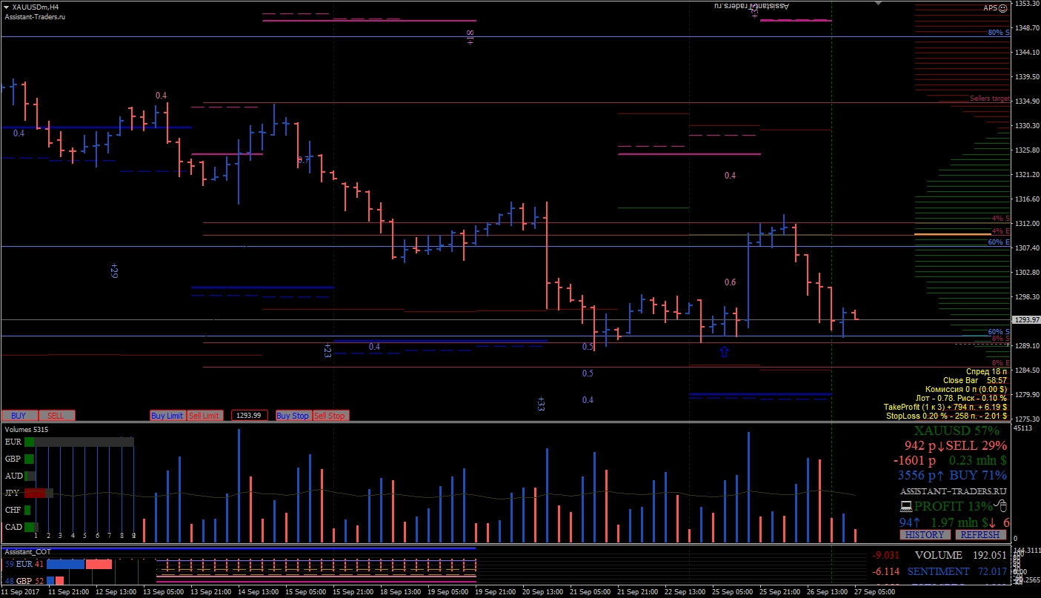Click the 14 Sep 13:00 time axis label
This screenshot has width=1041, height=598.
point(259,592)
